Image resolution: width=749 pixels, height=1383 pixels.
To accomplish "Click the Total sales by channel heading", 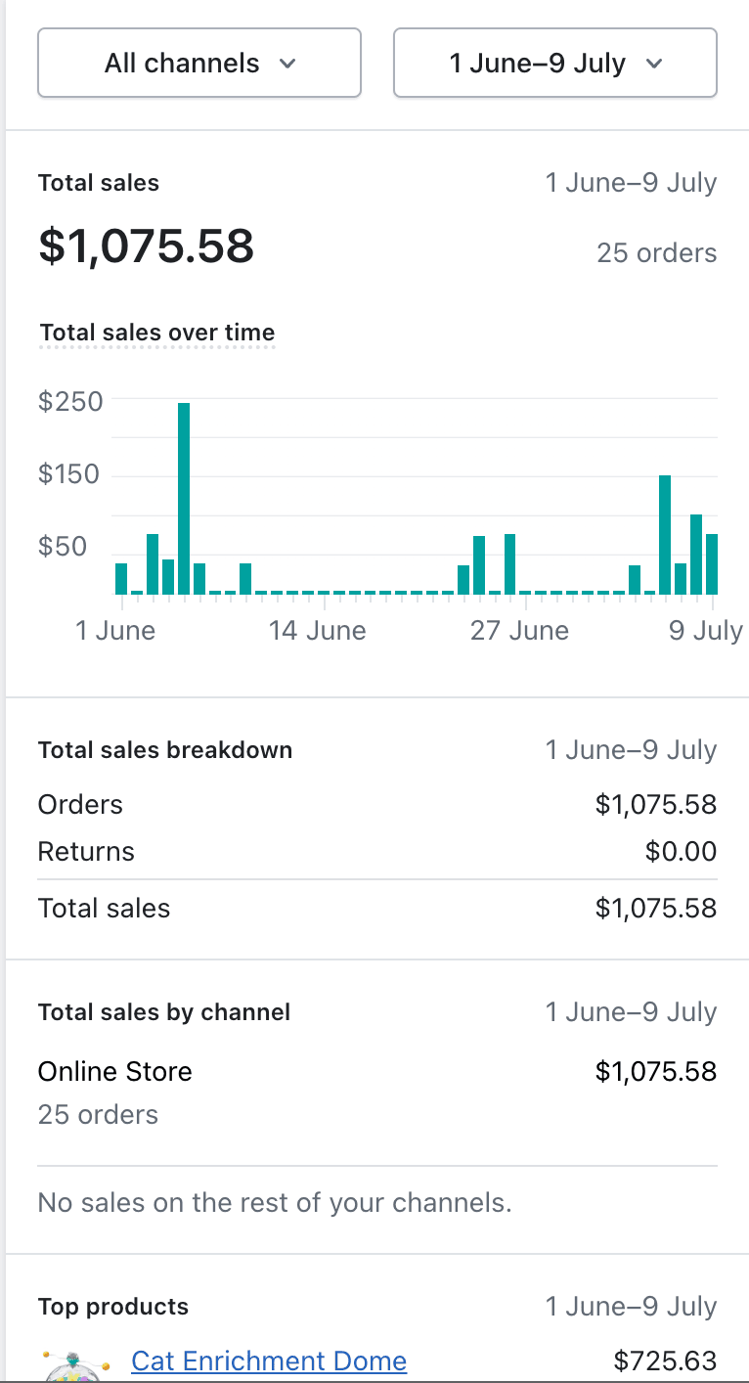I will [164, 1012].
